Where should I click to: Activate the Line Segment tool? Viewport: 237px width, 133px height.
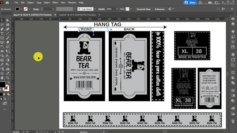[8, 33]
